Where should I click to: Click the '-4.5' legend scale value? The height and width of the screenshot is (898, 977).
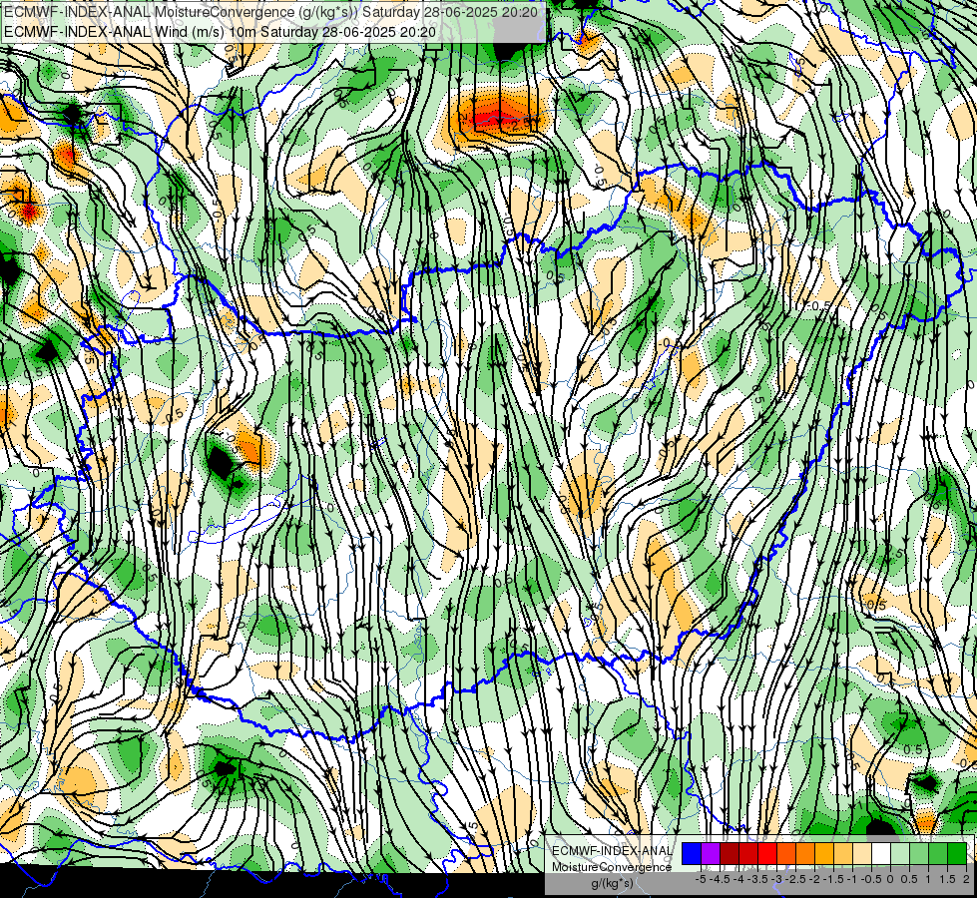(720, 879)
